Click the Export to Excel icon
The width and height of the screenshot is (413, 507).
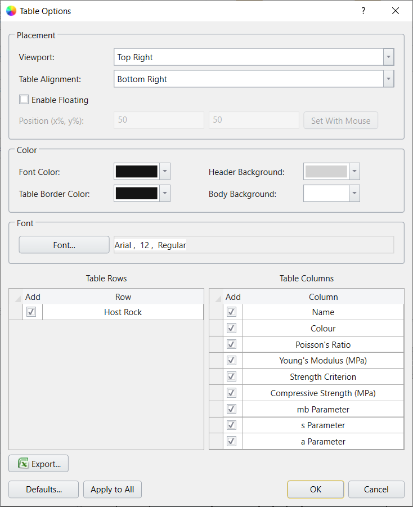click(x=24, y=463)
